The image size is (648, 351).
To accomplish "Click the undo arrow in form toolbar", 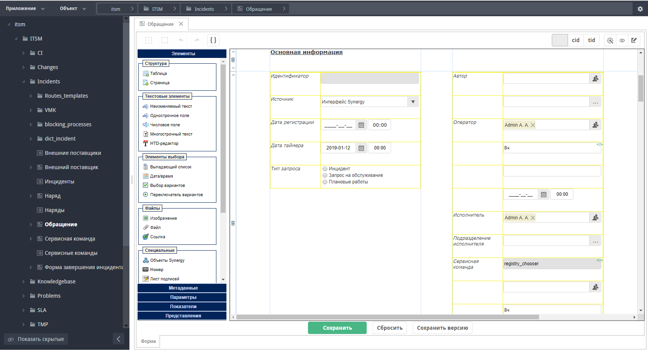I will (181, 40).
